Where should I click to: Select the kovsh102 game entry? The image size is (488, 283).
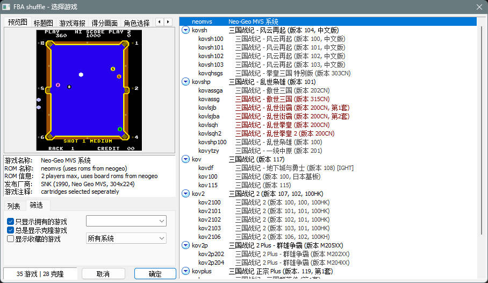coord(328,56)
